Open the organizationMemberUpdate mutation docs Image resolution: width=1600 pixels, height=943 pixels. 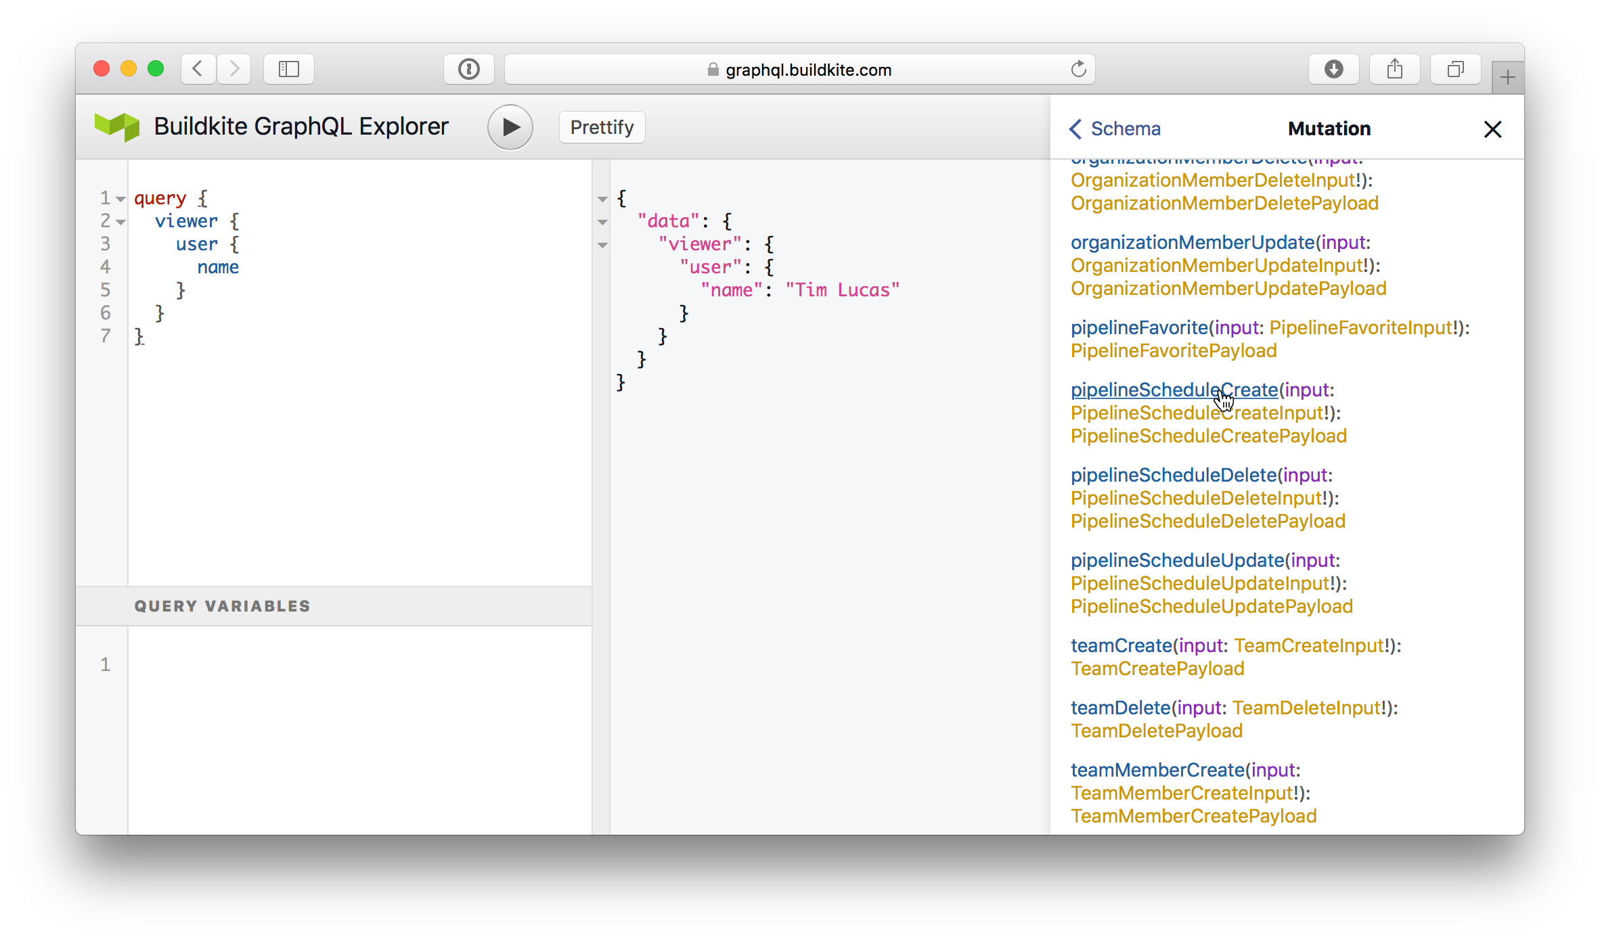(x=1193, y=242)
